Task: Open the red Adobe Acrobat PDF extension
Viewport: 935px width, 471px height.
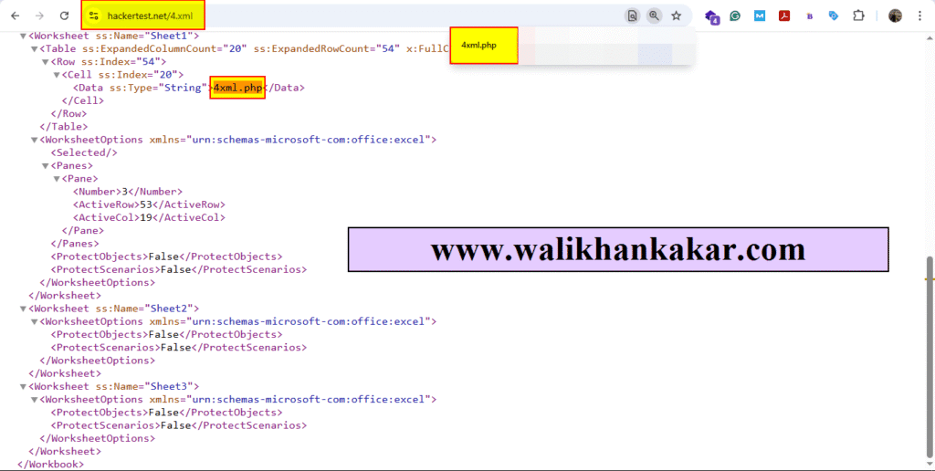Action: tap(784, 16)
